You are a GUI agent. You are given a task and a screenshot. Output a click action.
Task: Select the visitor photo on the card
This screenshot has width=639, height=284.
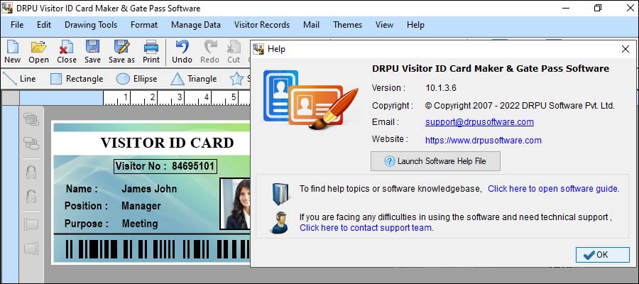(235, 204)
